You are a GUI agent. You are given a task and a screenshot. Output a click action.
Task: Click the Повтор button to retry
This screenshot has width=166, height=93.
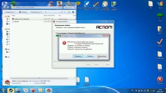[90, 56]
